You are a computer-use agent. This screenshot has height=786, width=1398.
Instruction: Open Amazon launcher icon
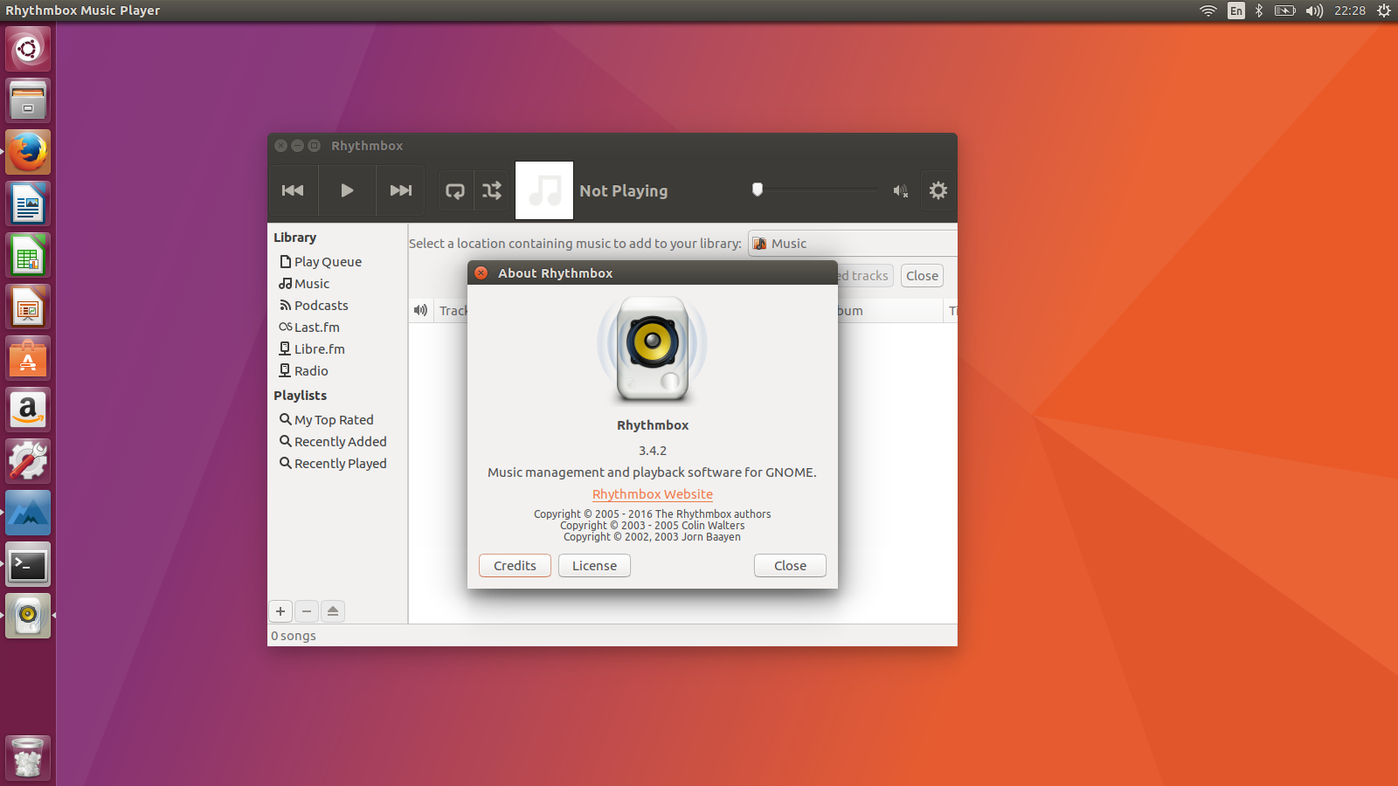click(x=28, y=410)
